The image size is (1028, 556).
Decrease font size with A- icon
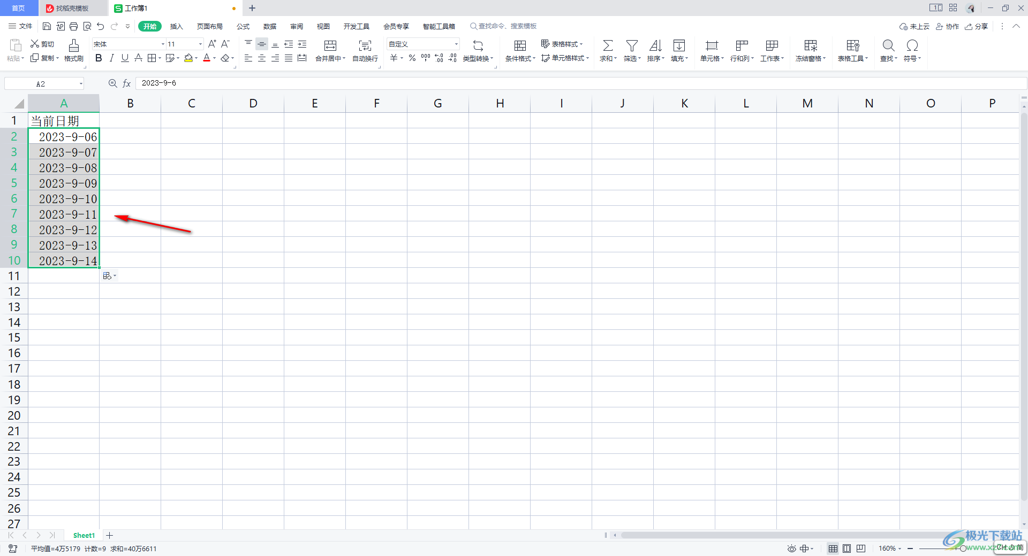225,44
